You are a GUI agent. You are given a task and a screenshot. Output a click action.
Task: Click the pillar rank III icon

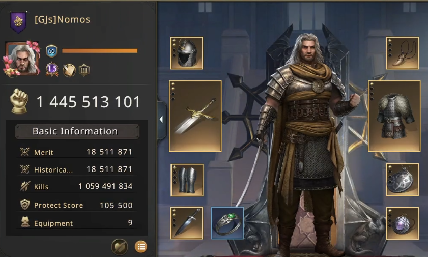point(84,70)
